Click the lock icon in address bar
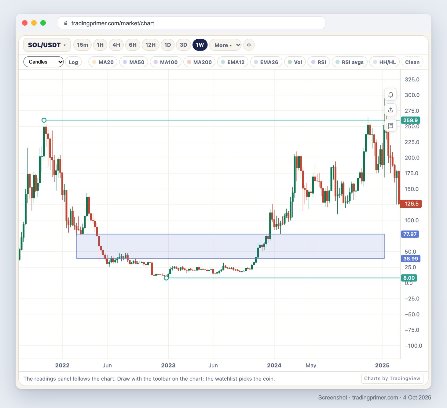447x408 pixels. (66, 23)
